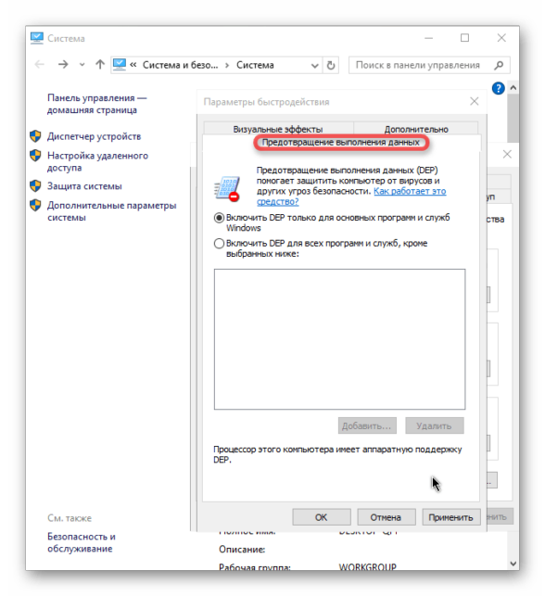545x596 pixels.
Task: Click the System window title icon
Action: (x=37, y=38)
